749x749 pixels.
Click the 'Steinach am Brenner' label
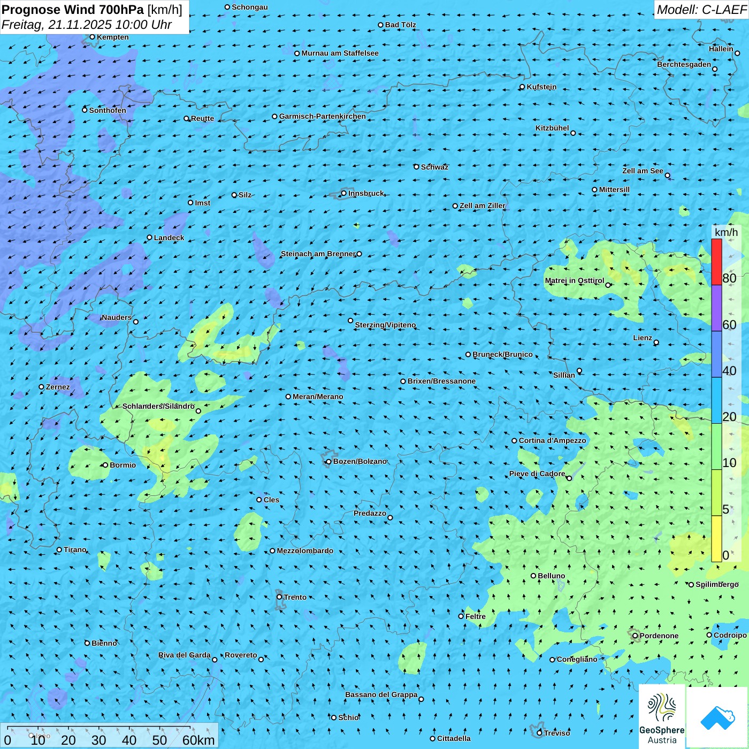tap(318, 254)
